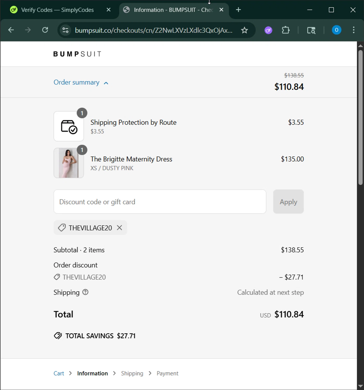Open the SimplyCodes extension icon

(268, 30)
